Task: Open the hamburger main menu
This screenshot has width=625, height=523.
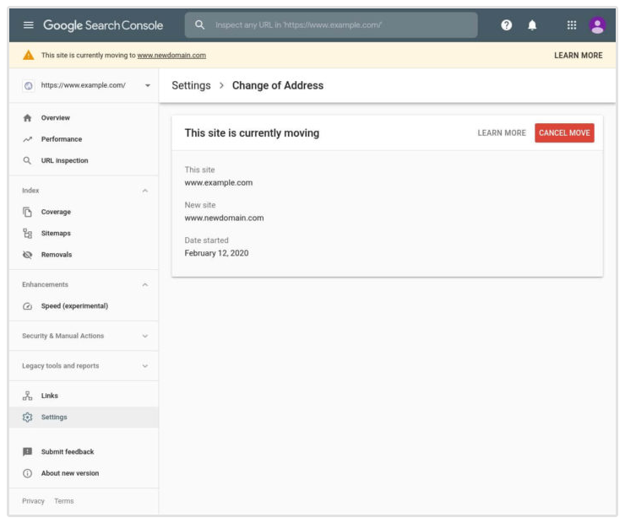Action: [x=28, y=25]
